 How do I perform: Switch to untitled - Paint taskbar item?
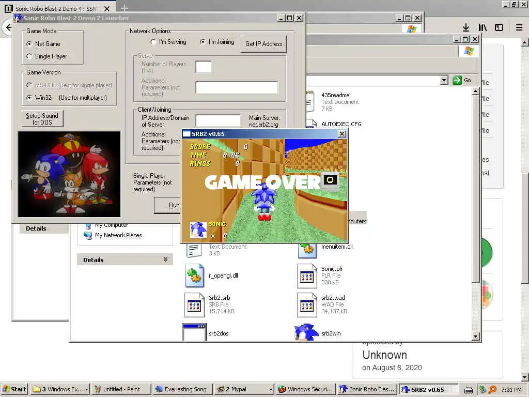(x=121, y=389)
